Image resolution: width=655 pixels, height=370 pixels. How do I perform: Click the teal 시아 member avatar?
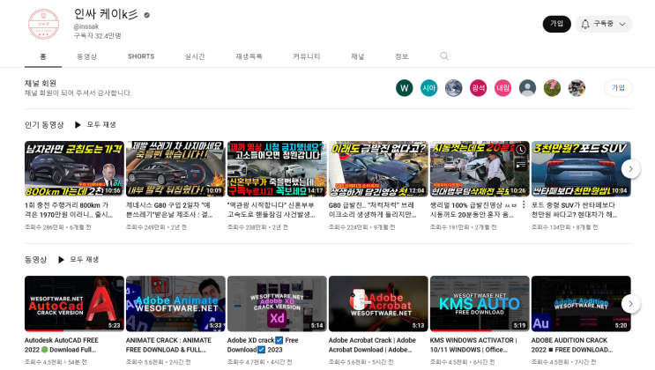pyautogui.click(x=429, y=88)
